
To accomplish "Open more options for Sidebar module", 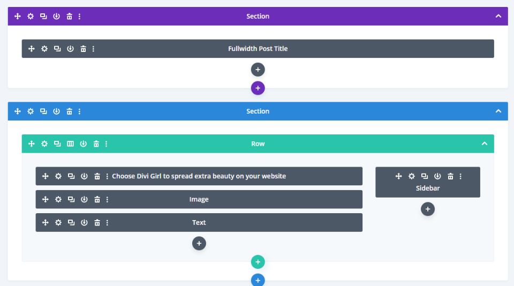I will (460, 176).
